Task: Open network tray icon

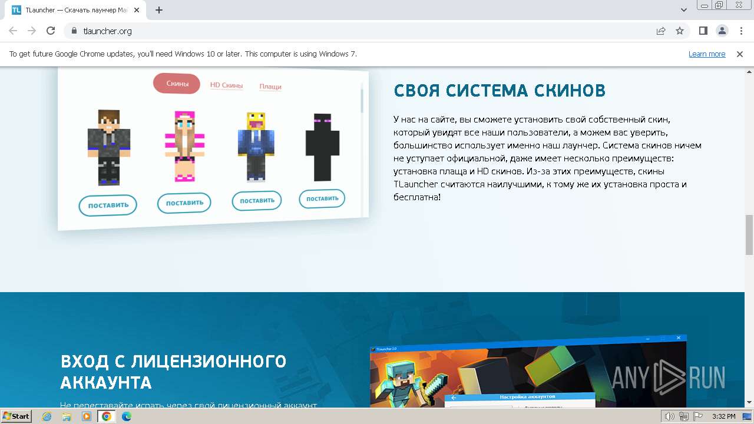Action: point(683,416)
